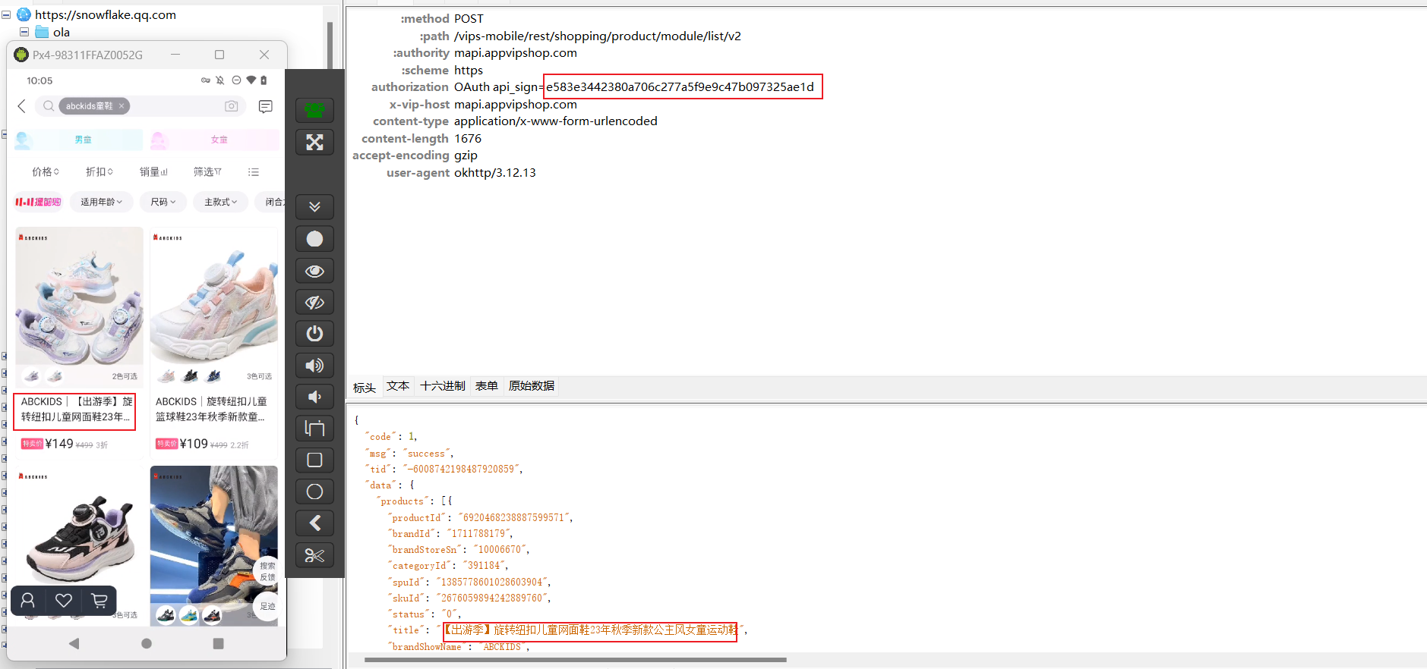Tap the camera icon inside the search field

[232, 106]
